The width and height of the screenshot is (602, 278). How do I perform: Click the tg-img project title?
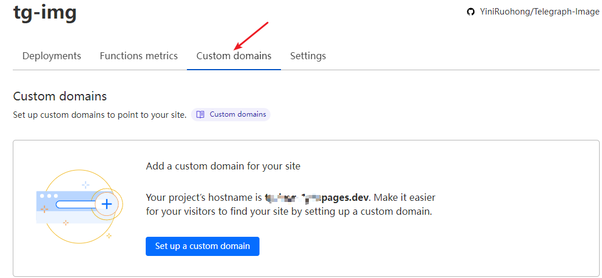45,12
